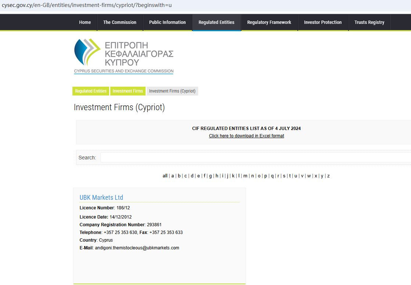Click here to download in Excel format
411x285 pixels.
[246, 136]
